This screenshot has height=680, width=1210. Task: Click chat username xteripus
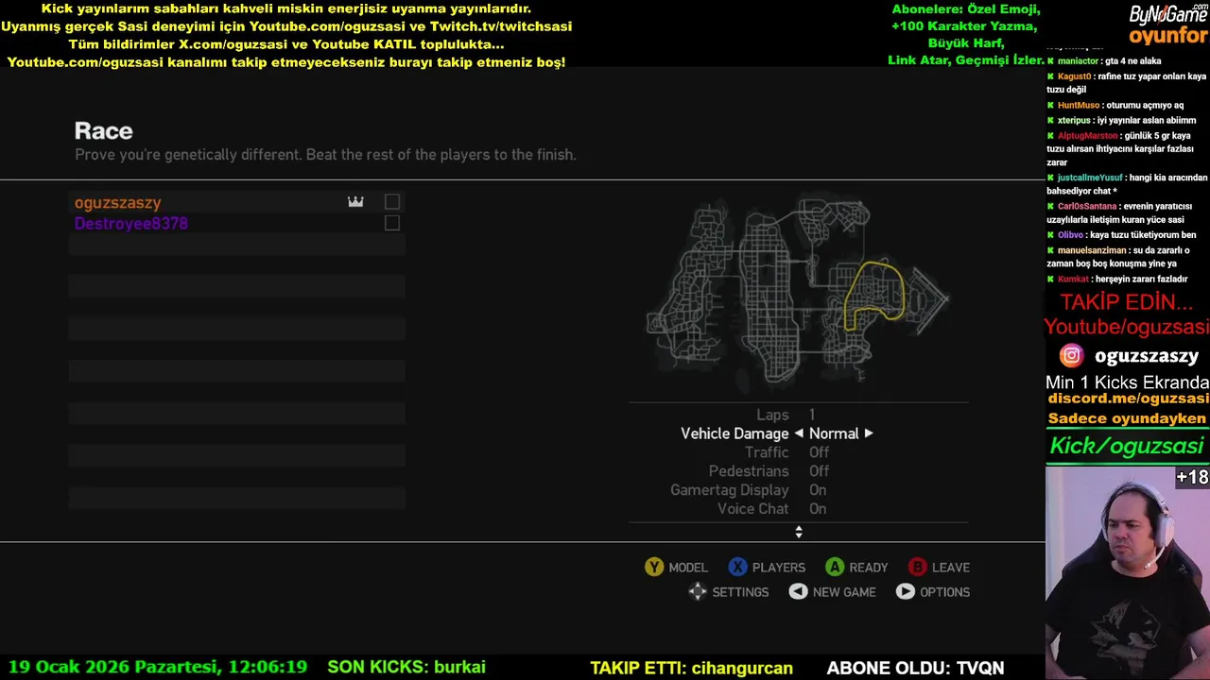1074,121
